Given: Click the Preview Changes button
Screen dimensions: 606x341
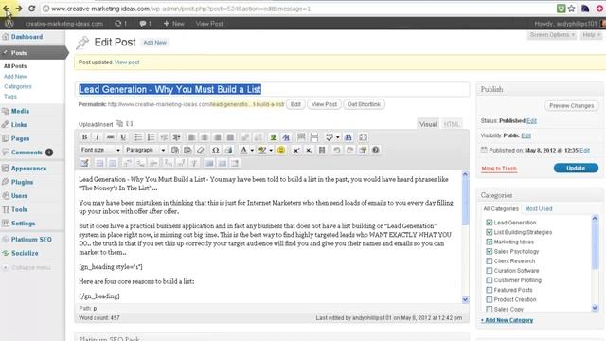Looking at the screenshot, I should (x=572, y=105).
